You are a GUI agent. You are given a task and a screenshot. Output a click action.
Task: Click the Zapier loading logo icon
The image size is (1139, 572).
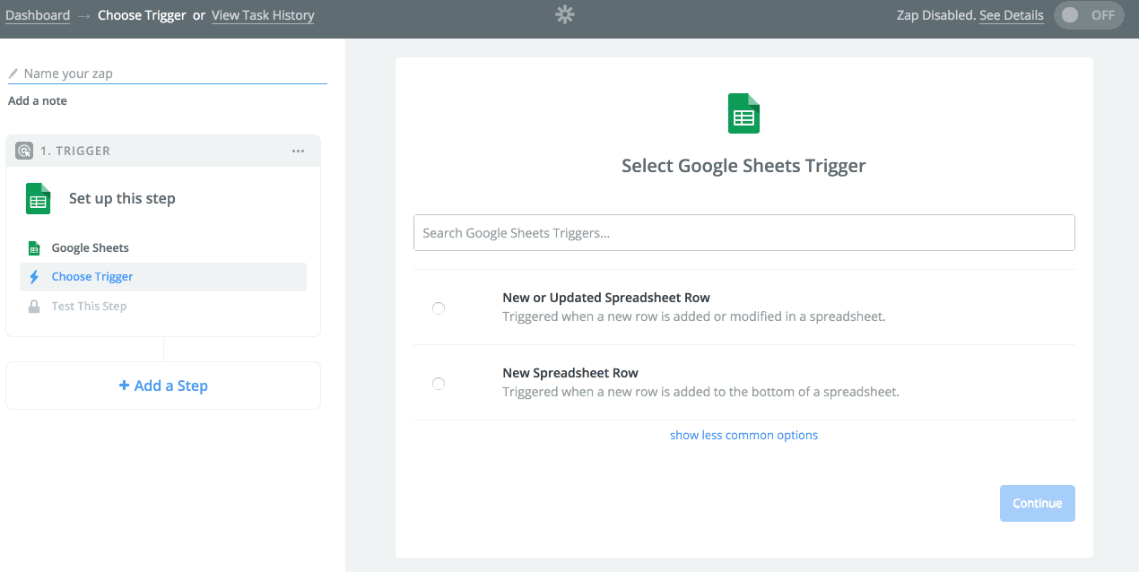(x=565, y=14)
